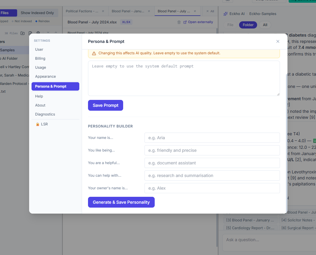Image resolution: width=316 pixels, height=255 pixels.
Task: Open About settings section
Action: click(x=56, y=105)
